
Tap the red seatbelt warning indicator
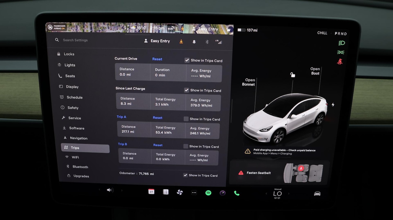pyautogui.click(x=340, y=62)
